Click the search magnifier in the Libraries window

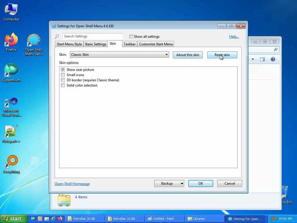tap(276, 49)
